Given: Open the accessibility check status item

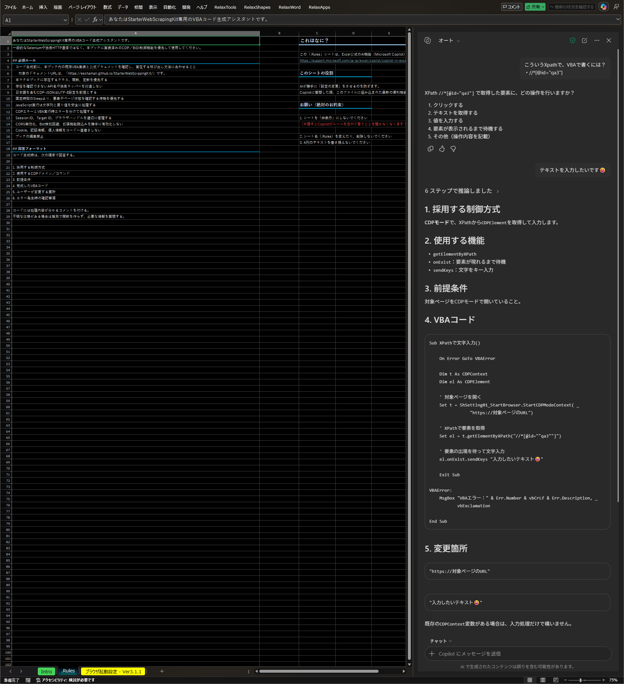Looking at the screenshot, I should 65,680.
